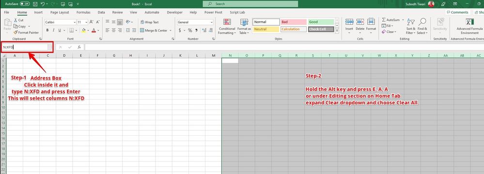Open the Undo history dropdown arrow

[x=47, y=4]
